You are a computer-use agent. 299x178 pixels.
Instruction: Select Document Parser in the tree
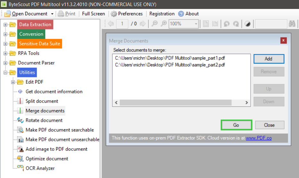coord(36,63)
